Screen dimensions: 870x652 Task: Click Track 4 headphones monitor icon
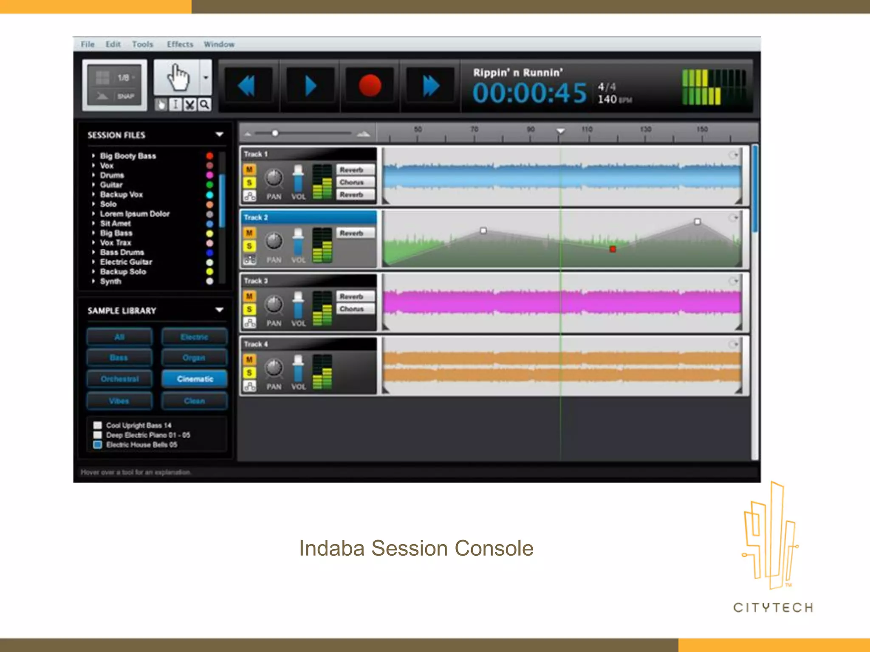[x=249, y=386]
